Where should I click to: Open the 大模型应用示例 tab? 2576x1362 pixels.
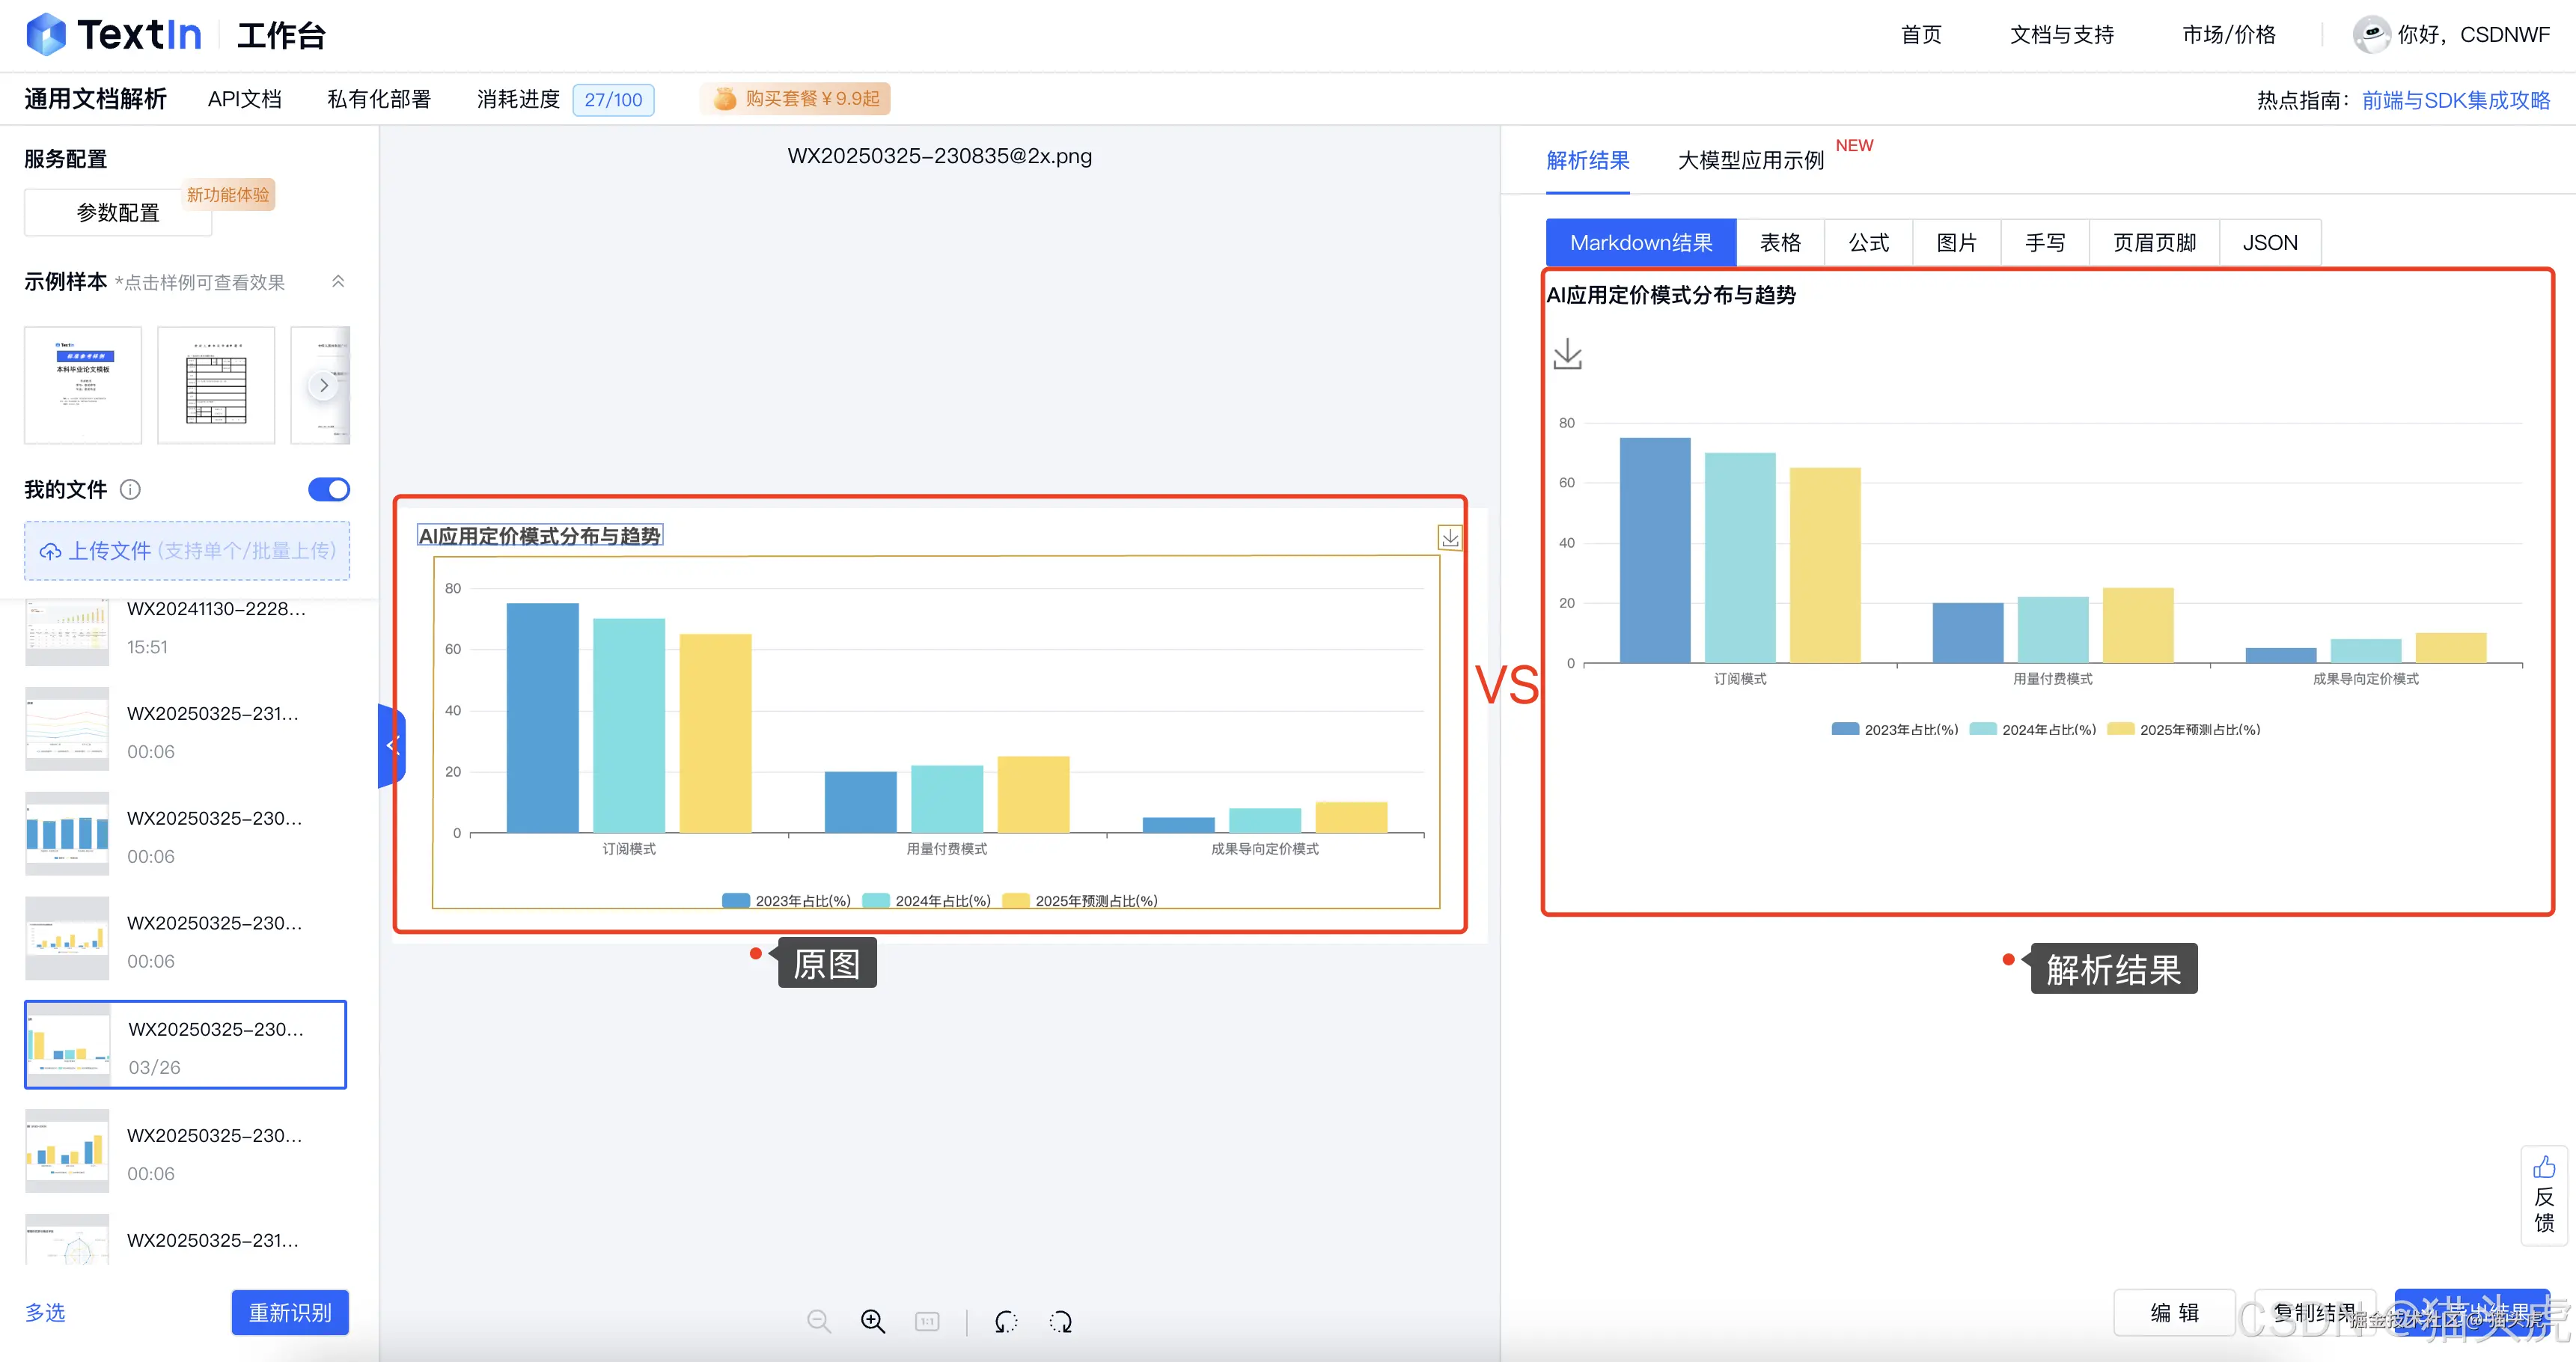point(1748,160)
